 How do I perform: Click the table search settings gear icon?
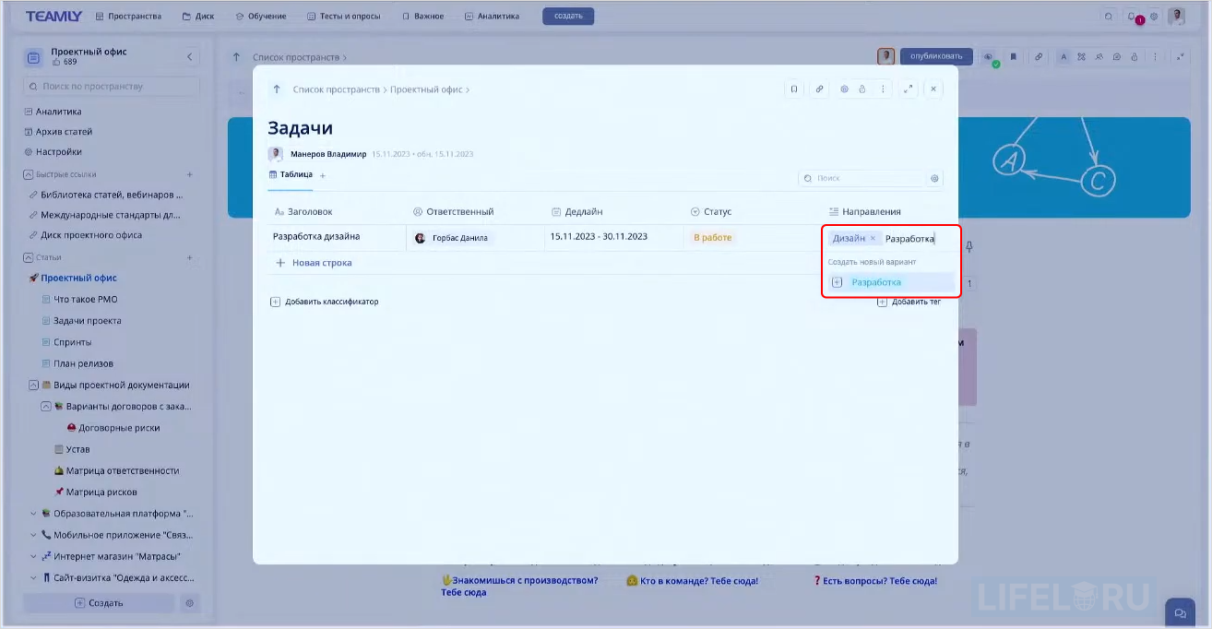[x=933, y=178]
